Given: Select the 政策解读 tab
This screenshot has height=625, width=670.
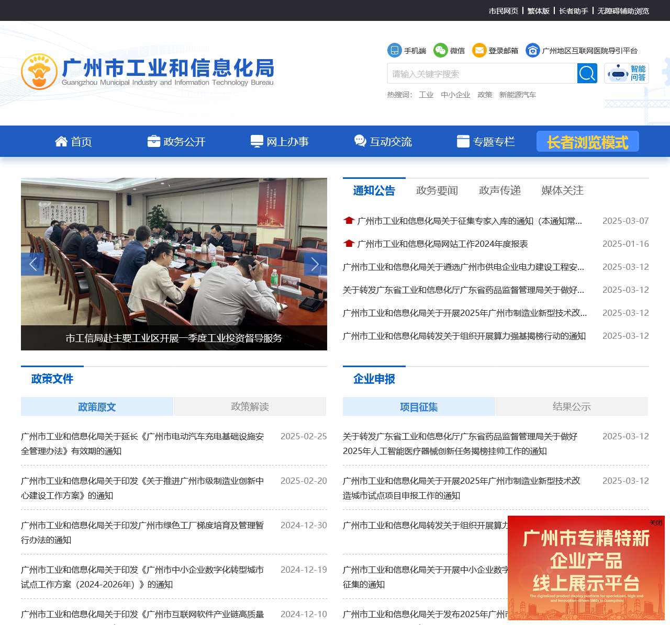Looking at the screenshot, I should point(250,406).
